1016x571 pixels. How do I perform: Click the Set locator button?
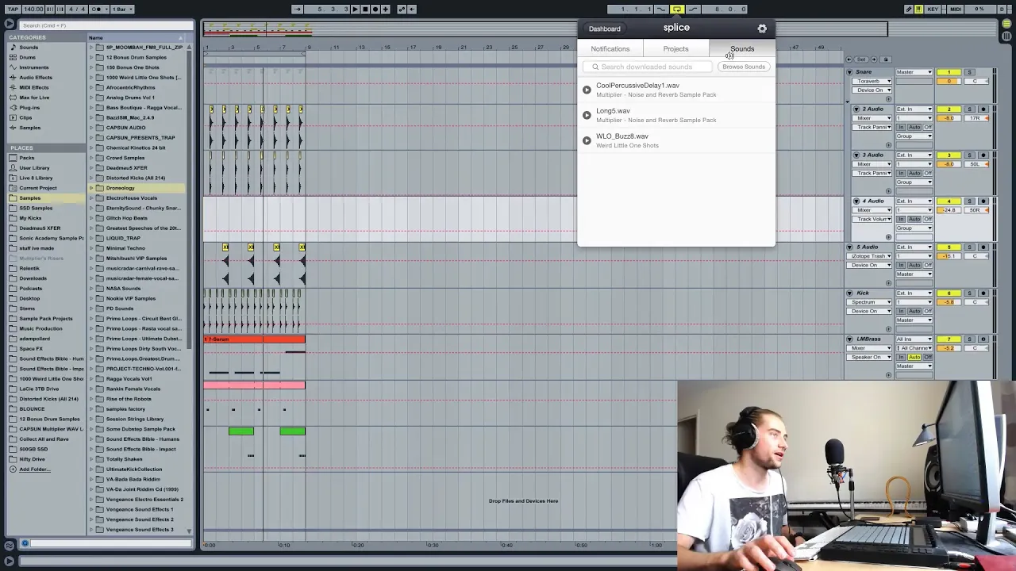tap(861, 59)
